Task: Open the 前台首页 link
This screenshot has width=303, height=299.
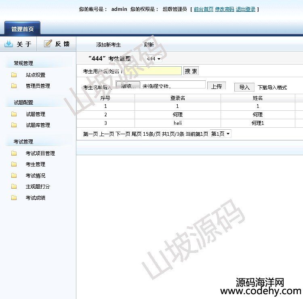Action: (x=204, y=9)
